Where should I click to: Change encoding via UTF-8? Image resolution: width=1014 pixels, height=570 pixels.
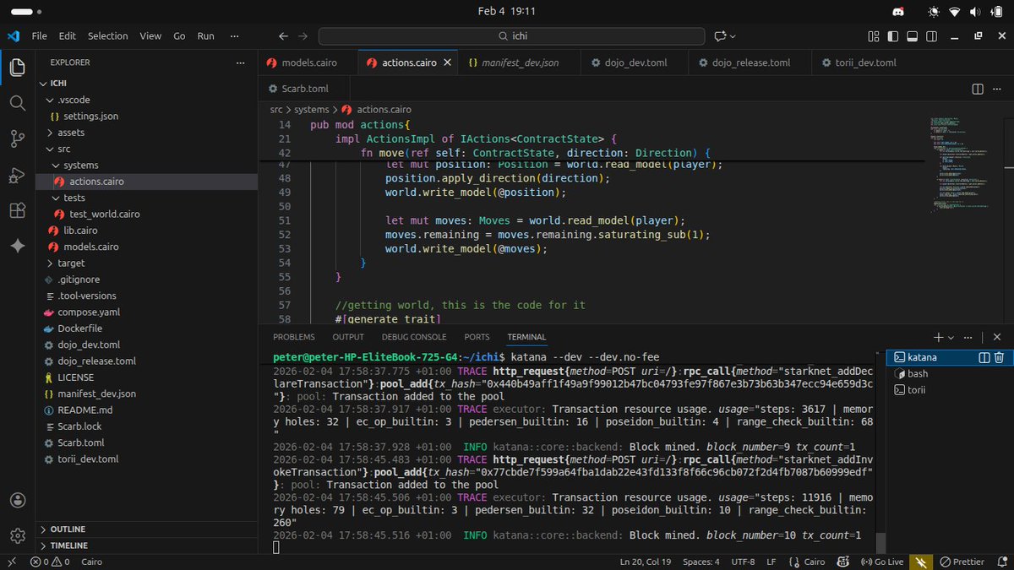point(743,562)
